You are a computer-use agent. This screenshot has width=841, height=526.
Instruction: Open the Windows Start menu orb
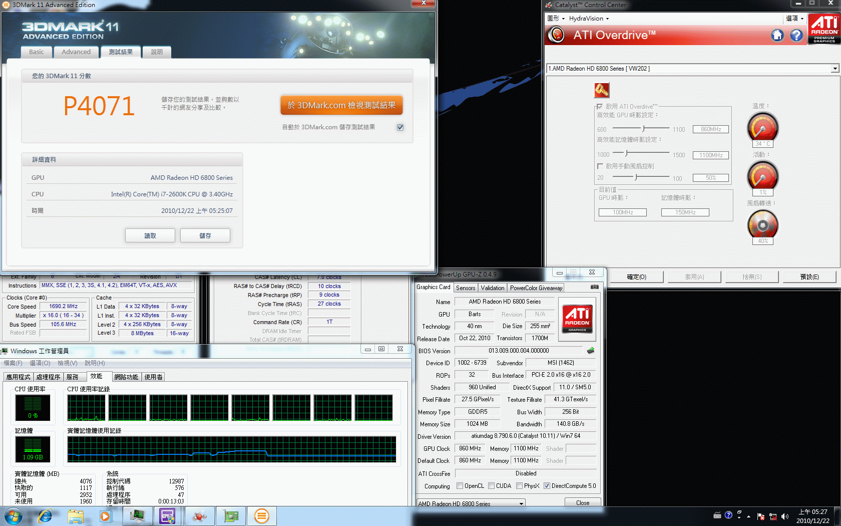click(x=14, y=516)
